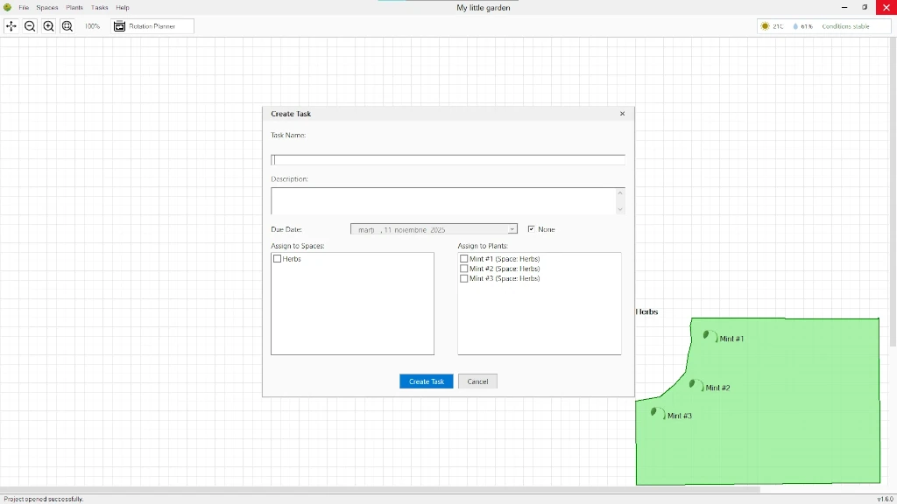Click the Cancel button
This screenshot has height=504, width=897.
(x=477, y=381)
